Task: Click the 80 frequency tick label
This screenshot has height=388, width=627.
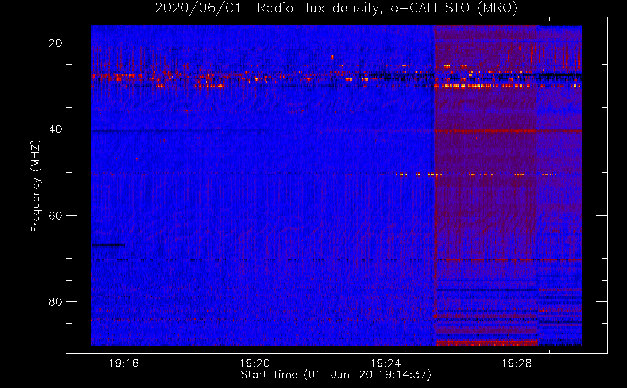Action: click(55, 301)
